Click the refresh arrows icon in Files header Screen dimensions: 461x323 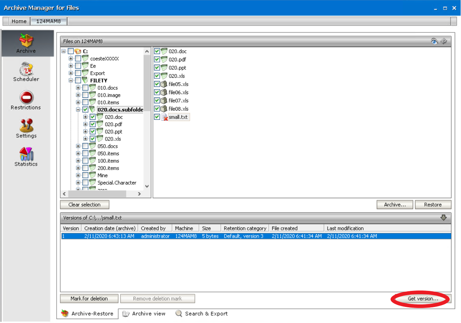[444, 41]
